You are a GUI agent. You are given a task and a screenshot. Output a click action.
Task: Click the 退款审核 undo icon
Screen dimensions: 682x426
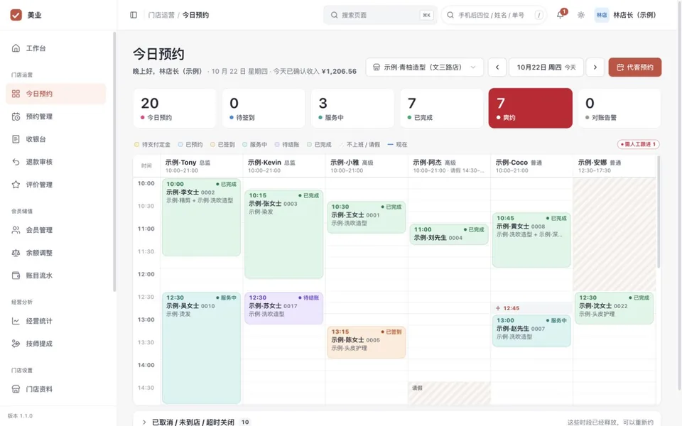[x=16, y=162]
